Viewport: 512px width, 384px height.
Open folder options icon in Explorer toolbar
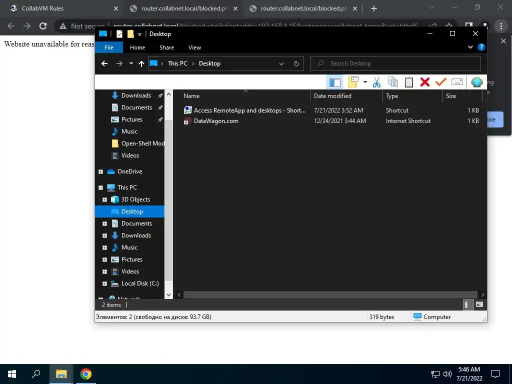click(x=353, y=82)
